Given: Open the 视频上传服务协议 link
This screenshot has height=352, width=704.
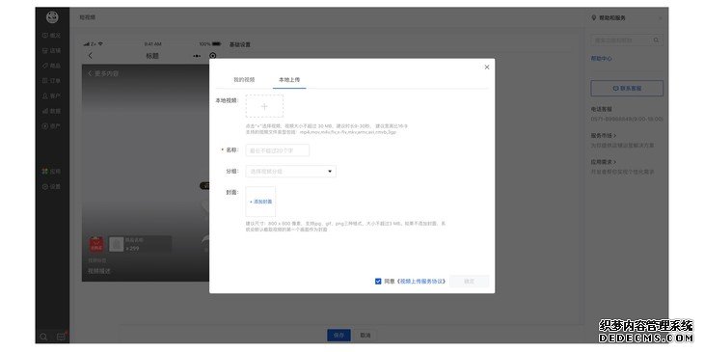Looking at the screenshot, I should click(x=421, y=282).
